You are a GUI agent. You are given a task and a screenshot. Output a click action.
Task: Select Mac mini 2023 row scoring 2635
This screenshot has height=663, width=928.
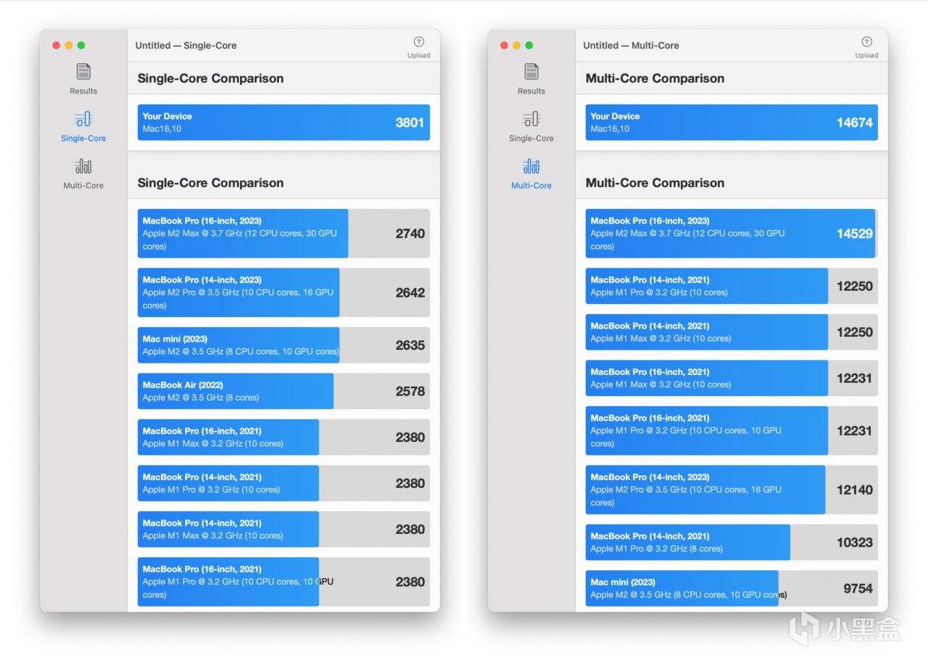283,345
